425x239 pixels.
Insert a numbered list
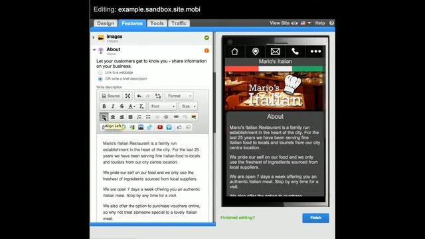tap(139, 117)
